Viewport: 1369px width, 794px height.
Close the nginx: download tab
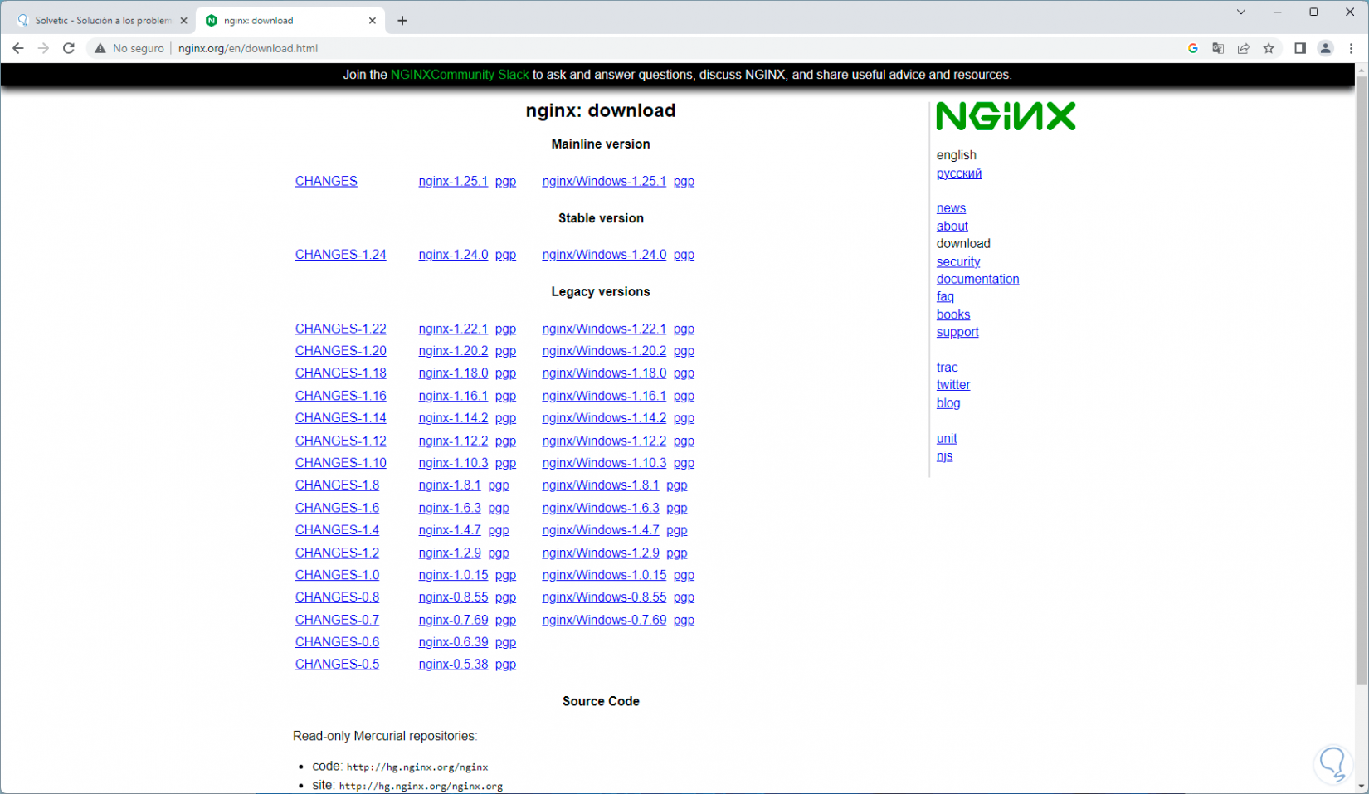point(373,21)
